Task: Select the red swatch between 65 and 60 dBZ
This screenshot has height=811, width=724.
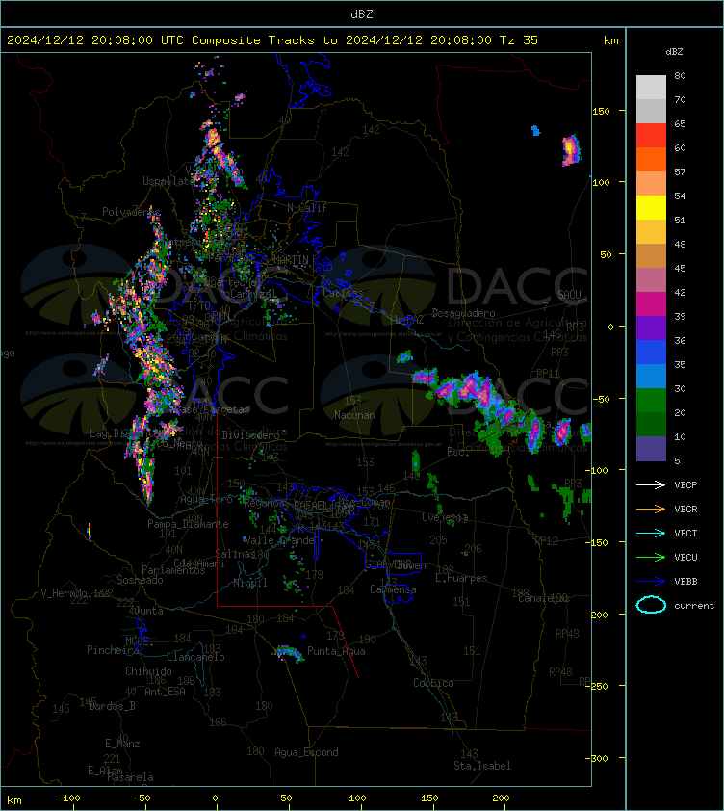Action: click(651, 136)
